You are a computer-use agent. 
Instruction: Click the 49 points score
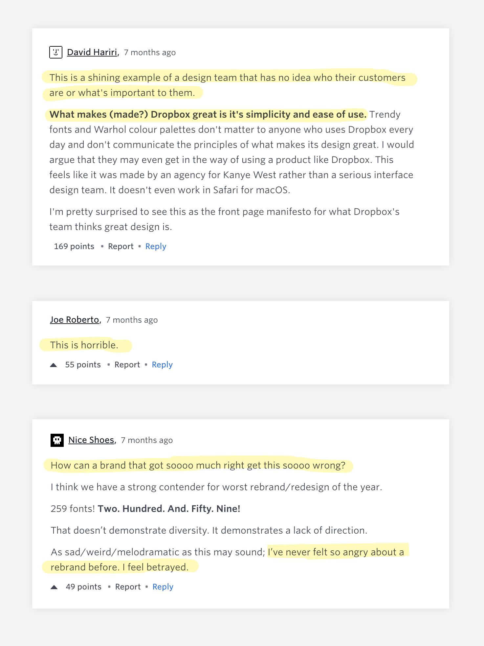coord(83,587)
